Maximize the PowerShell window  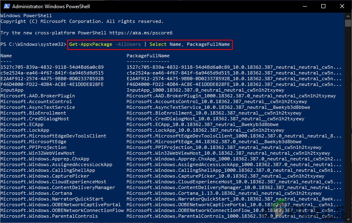point(323,6)
